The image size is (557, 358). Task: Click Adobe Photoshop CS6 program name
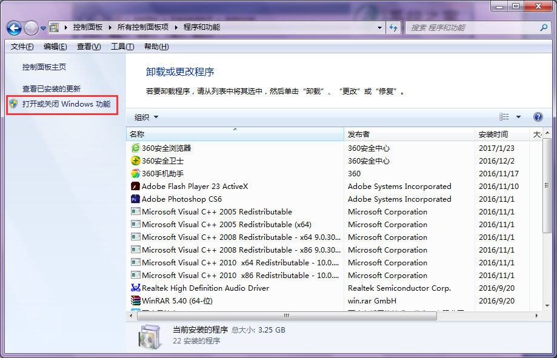coord(181,199)
